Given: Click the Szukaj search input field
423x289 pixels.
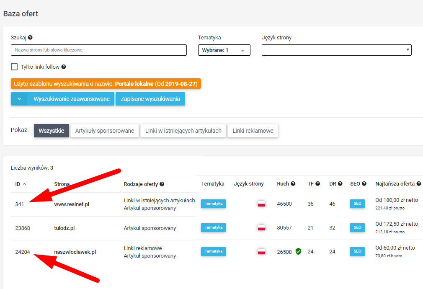Looking at the screenshot, I should (x=99, y=50).
